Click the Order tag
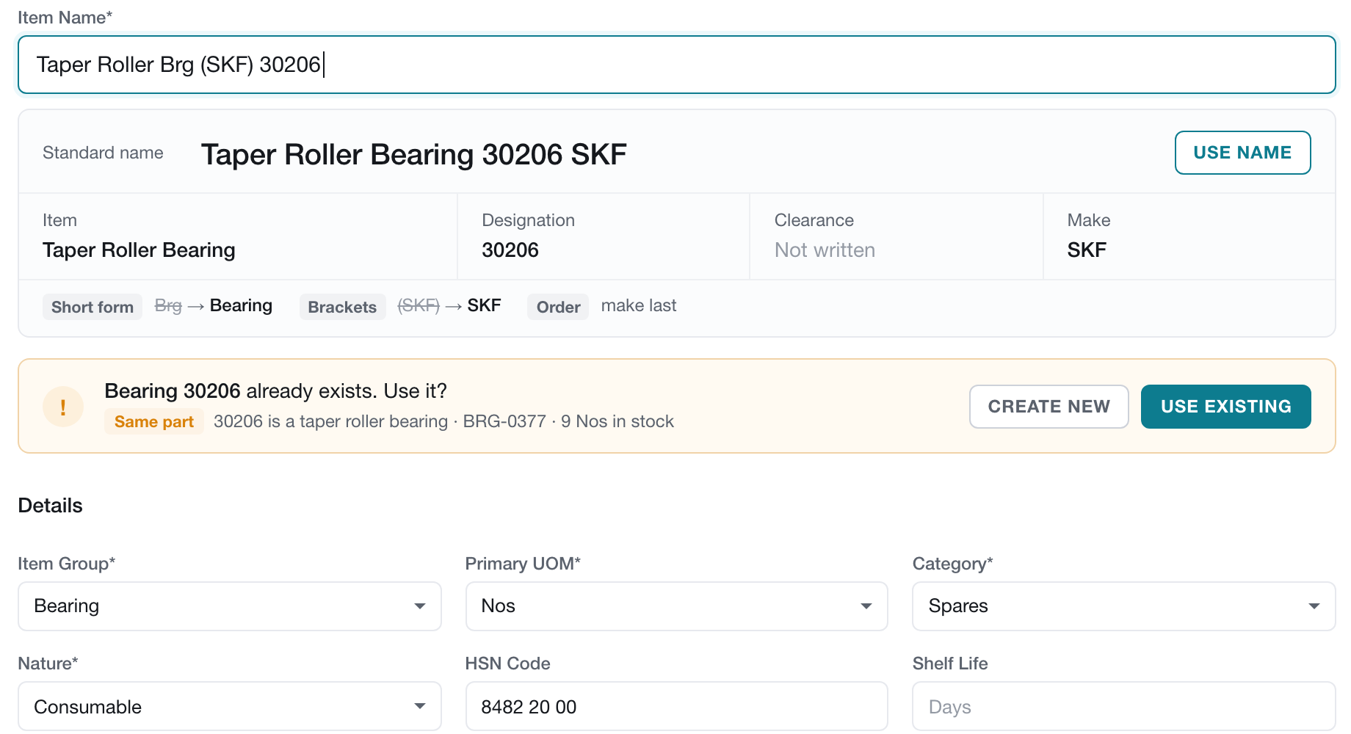The height and width of the screenshot is (734, 1351). point(558,307)
